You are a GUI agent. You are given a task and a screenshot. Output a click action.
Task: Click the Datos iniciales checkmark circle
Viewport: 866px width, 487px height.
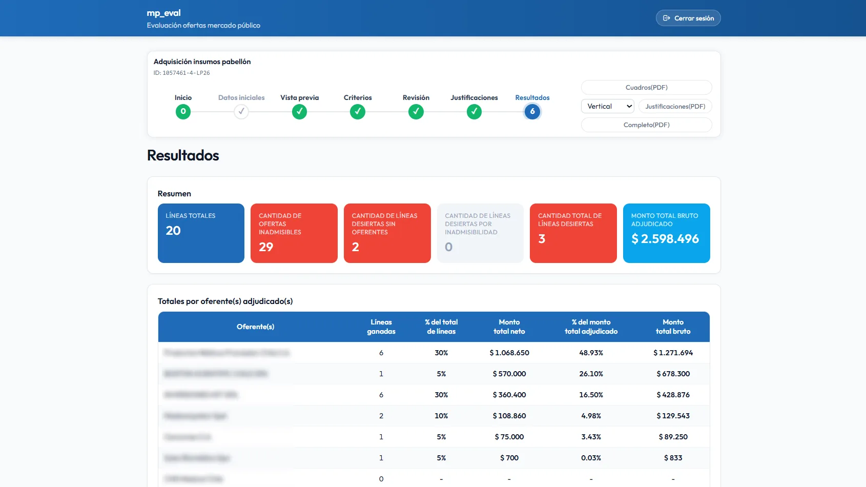[x=241, y=111]
